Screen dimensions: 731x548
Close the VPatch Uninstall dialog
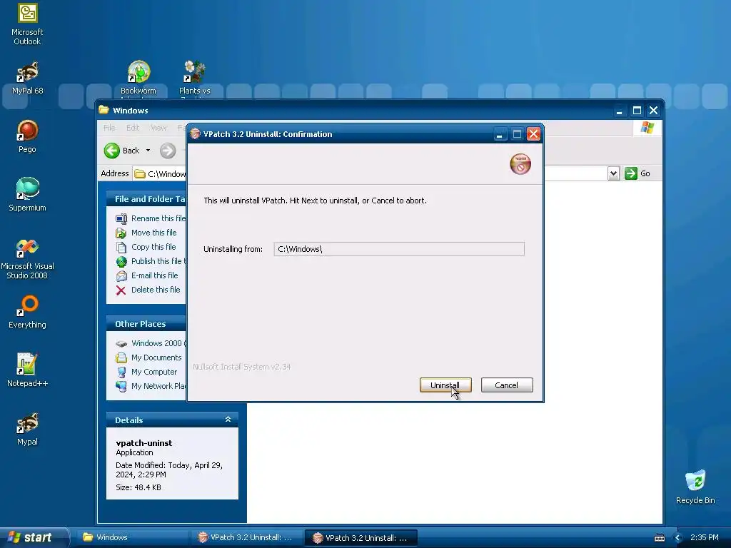[533, 134]
